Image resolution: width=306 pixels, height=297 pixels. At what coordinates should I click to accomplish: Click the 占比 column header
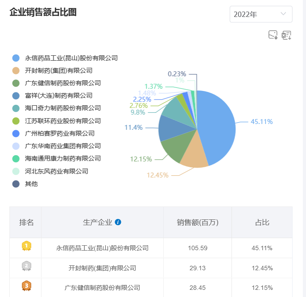pos(262,223)
